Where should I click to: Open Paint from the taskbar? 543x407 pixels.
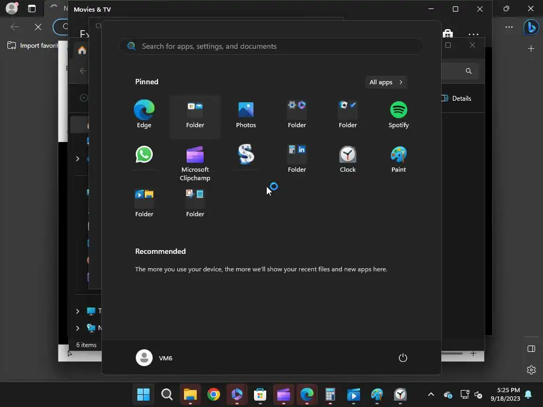(x=377, y=394)
